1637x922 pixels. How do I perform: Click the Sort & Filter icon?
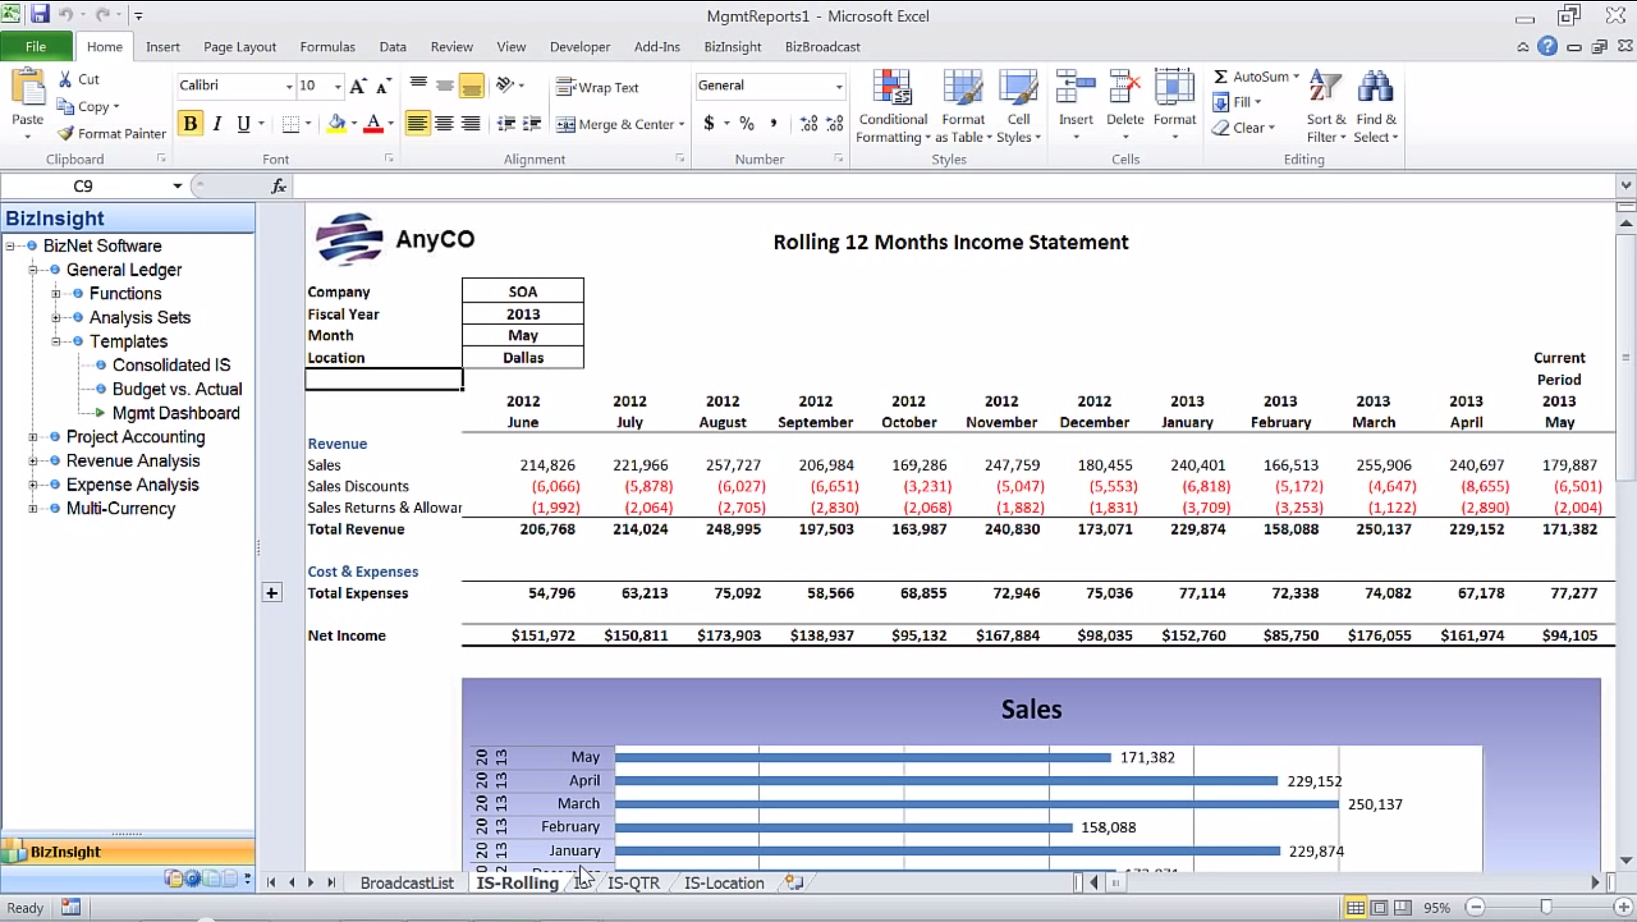(1325, 87)
